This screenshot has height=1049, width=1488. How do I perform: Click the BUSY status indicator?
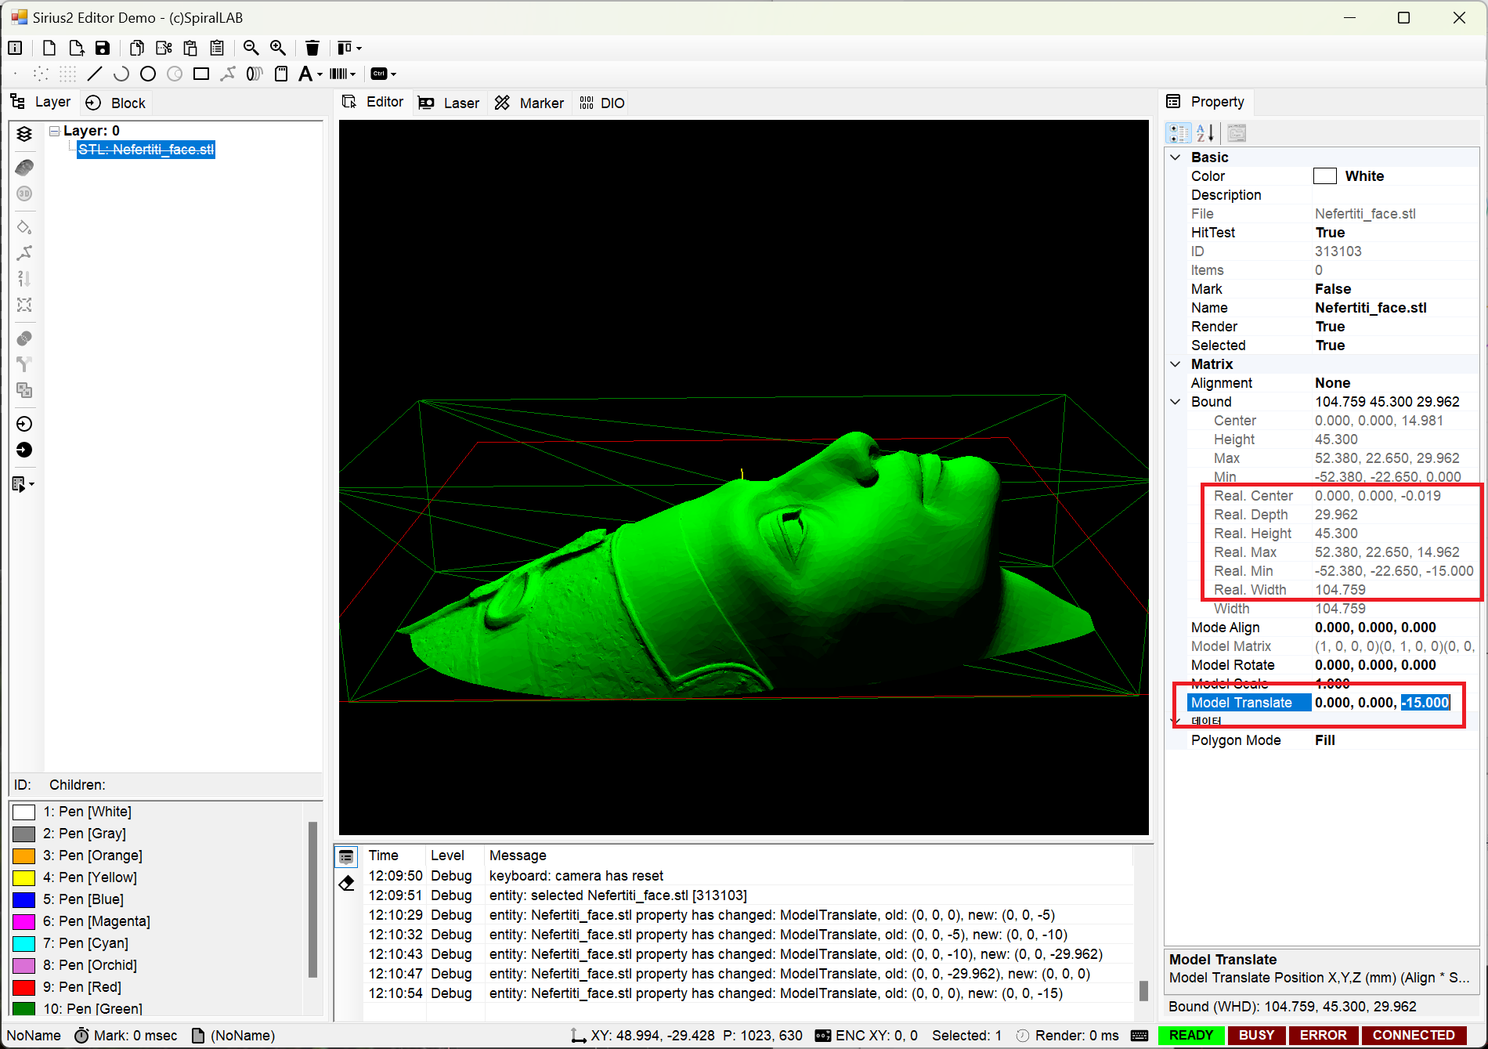(x=1257, y=1035)
